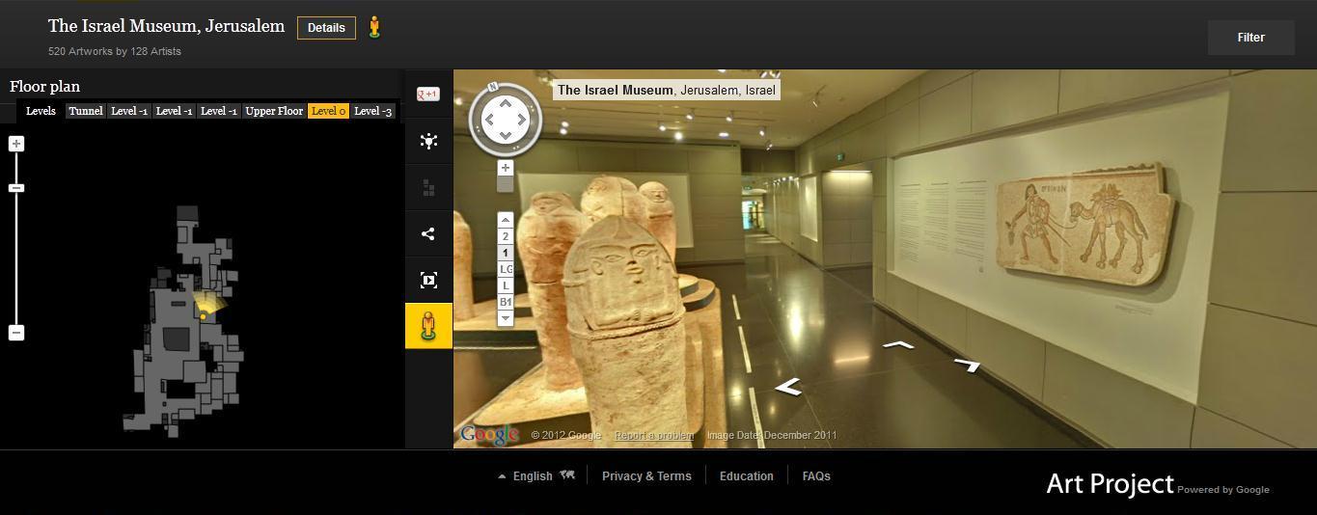
Task: Click the floor plan zoom slider handle
Action: pyautogui.click(x=16, y=188)
